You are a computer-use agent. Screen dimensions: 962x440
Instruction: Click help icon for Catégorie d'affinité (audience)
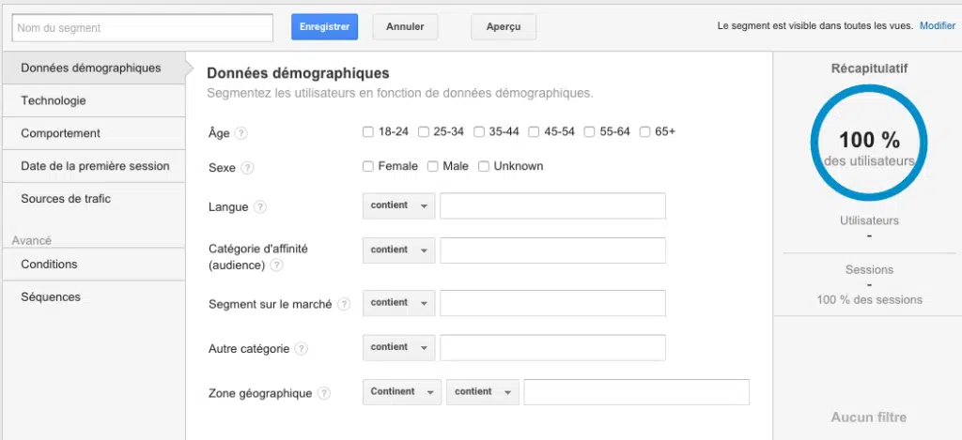tap(276, 266)
